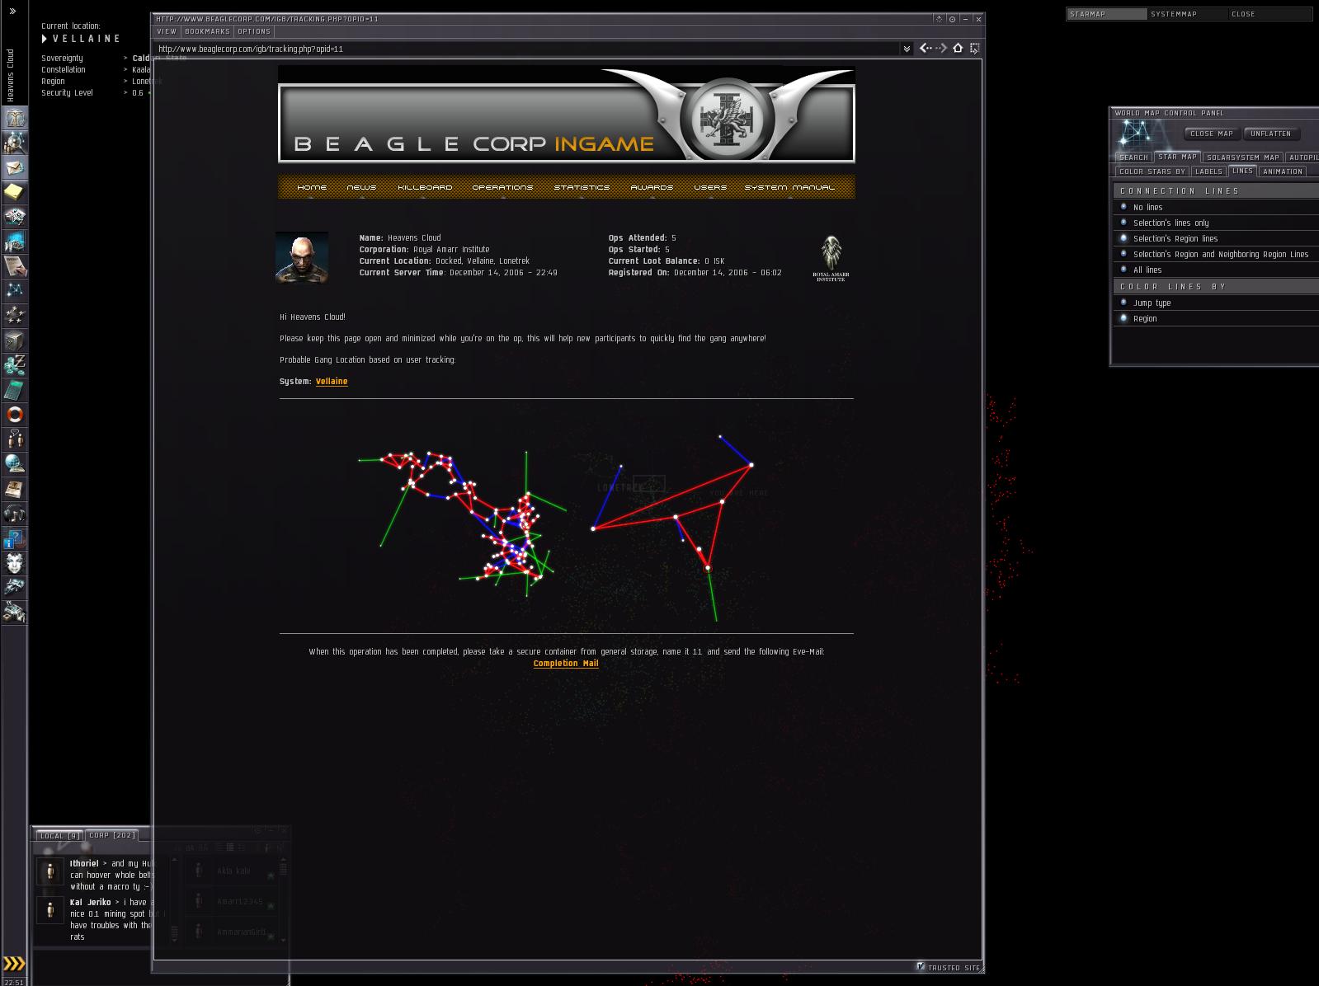Click the browser URL address field
This screenshot has width=1319, height=986.
(x=527, y=49)
